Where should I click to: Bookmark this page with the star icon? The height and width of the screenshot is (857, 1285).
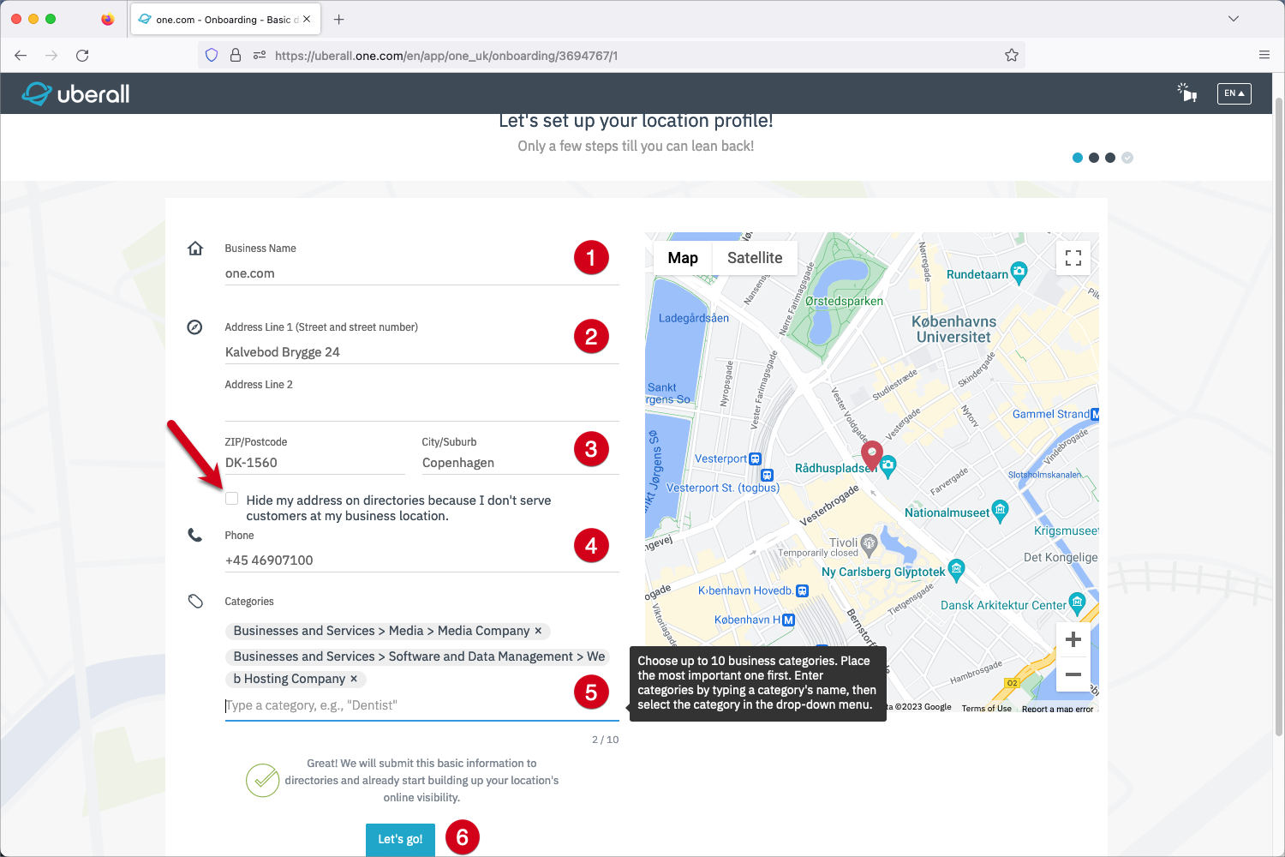coord(1011,56)
